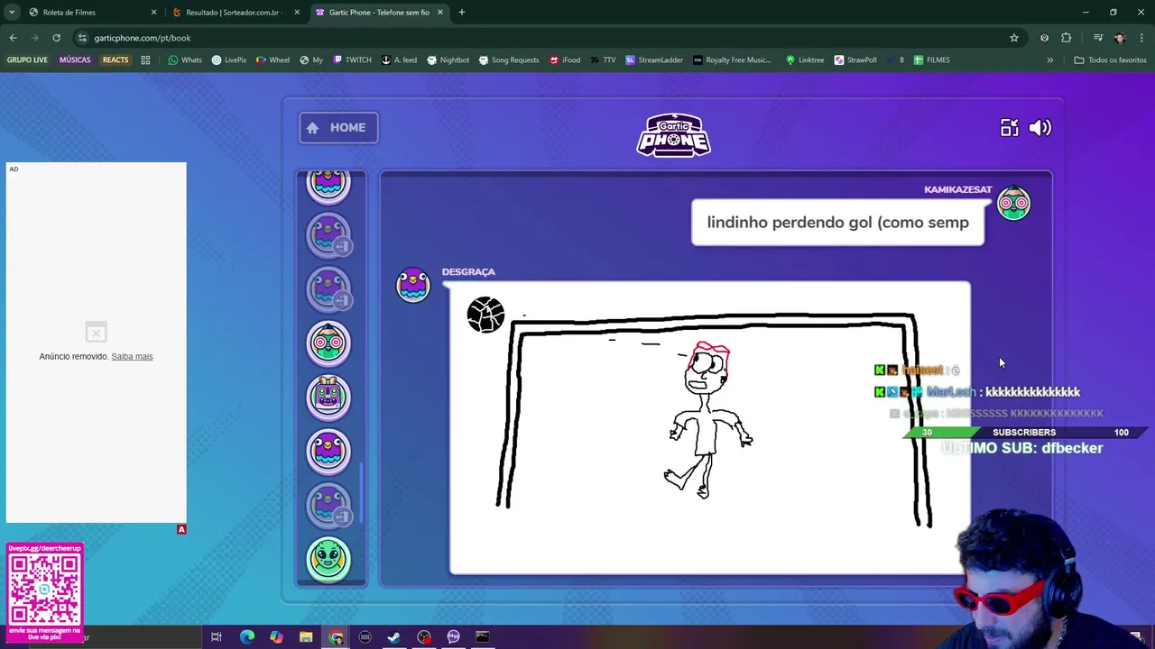Open the purple chat app in taskbar
This screenshot has width=1155, height=649.
[453, 637]
